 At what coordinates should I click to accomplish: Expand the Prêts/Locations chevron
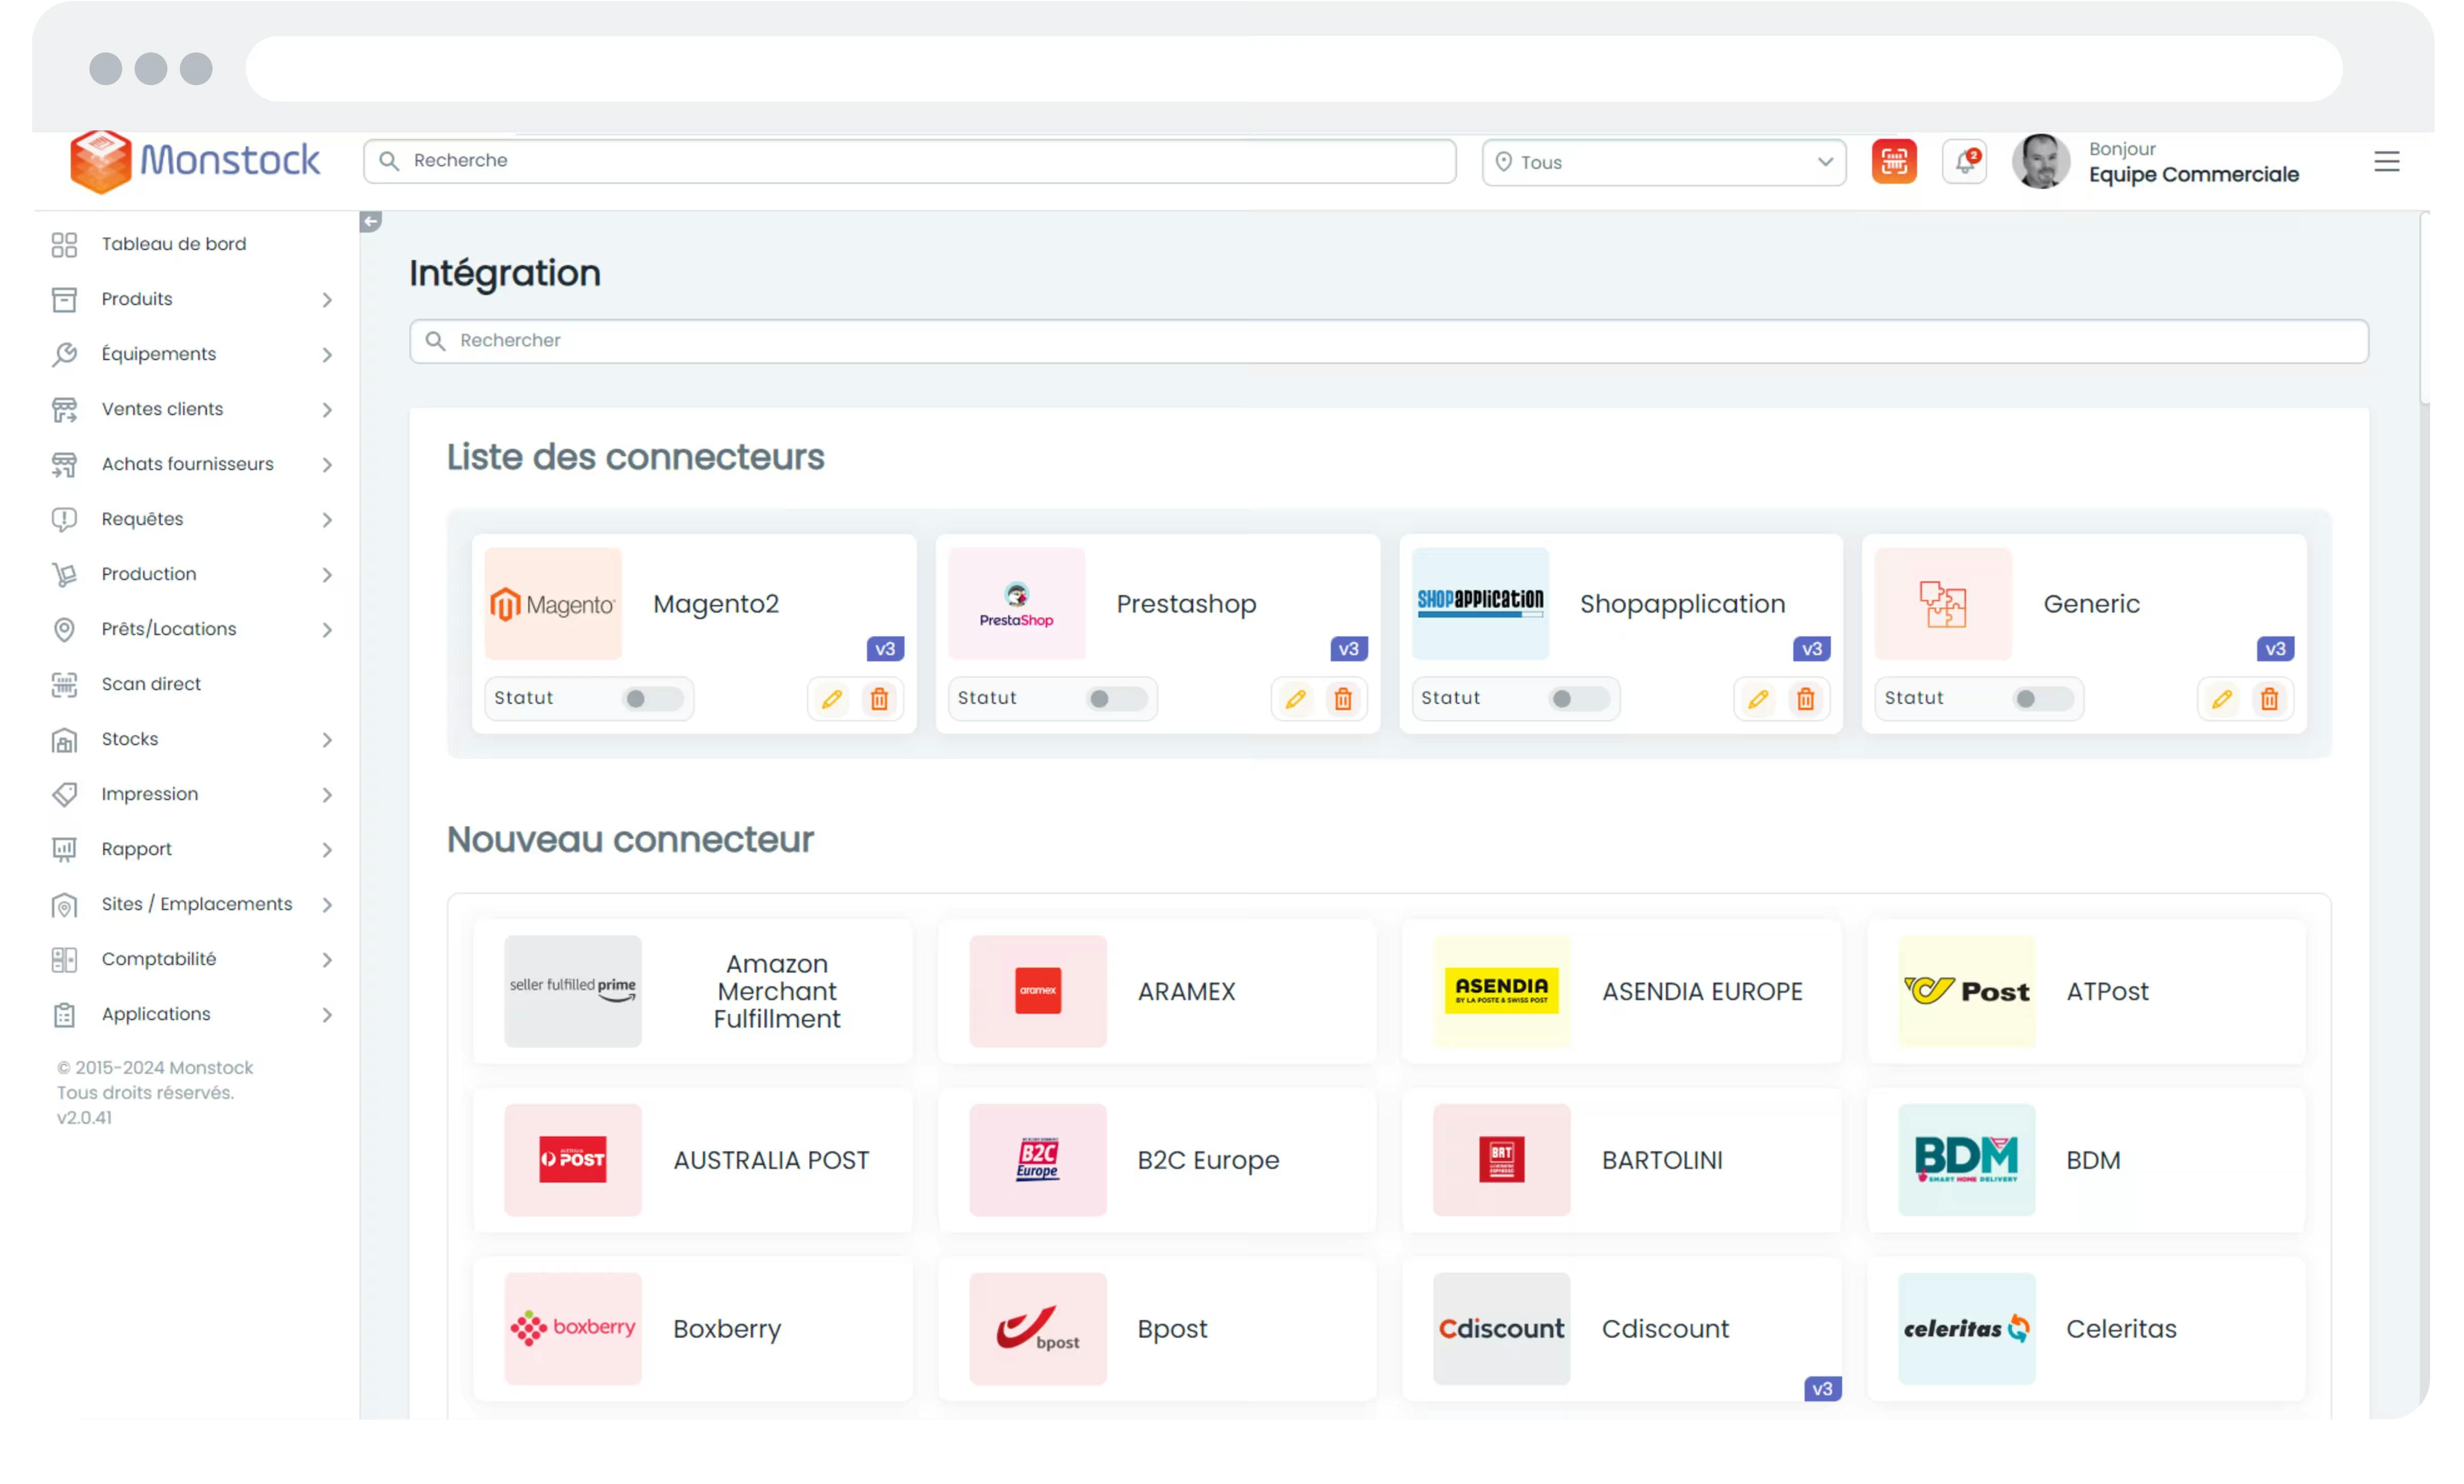tap(327, 630)
